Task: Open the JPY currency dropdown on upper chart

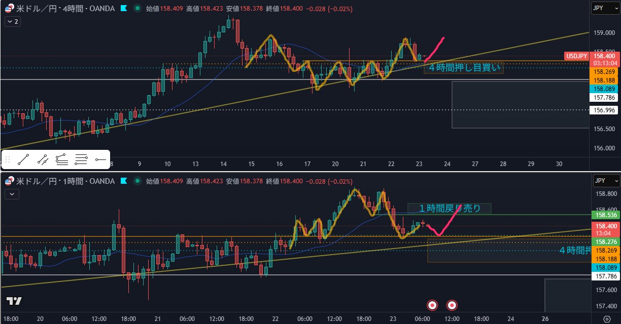Action: point(606,9)
